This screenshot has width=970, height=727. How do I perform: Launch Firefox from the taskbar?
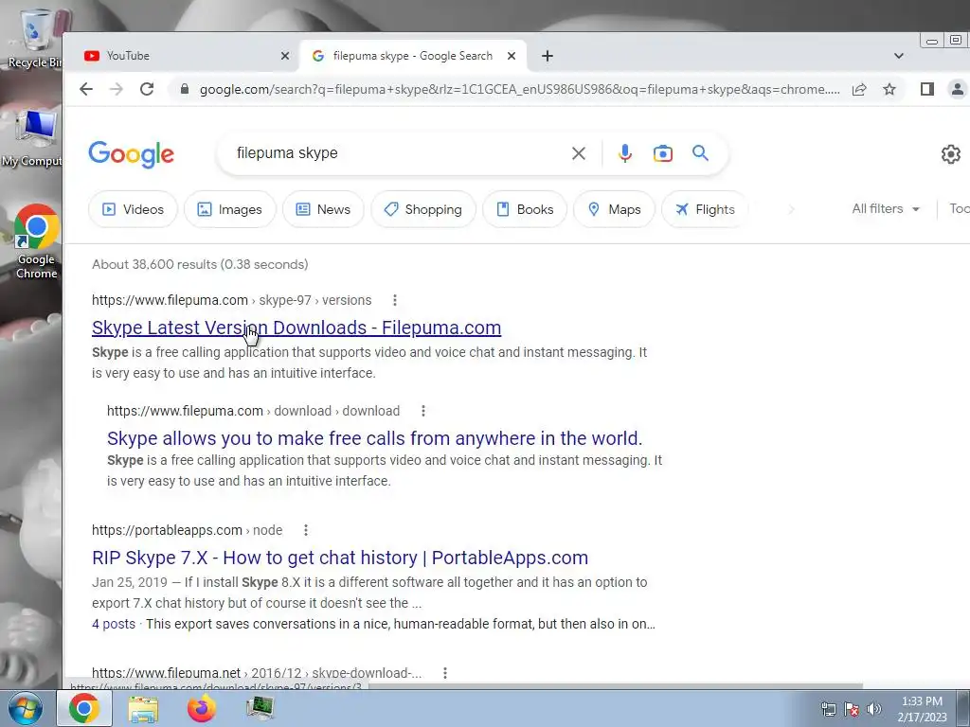[202, 708]
